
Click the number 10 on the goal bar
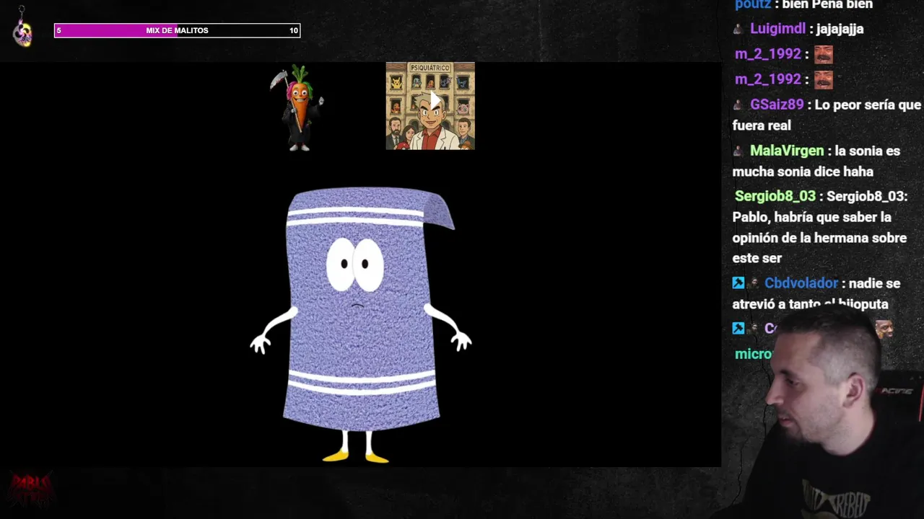click(x=293, y=30)
